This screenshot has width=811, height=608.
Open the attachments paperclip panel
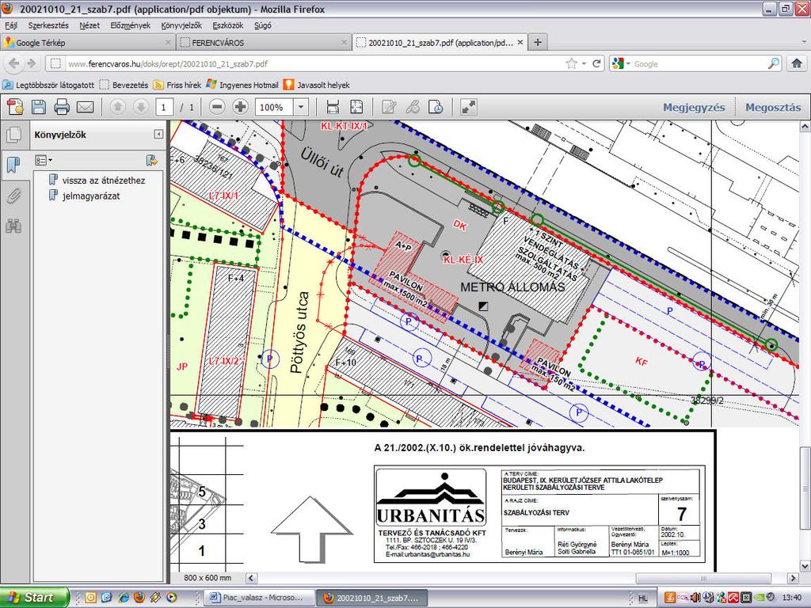click(x=13, y=196)
